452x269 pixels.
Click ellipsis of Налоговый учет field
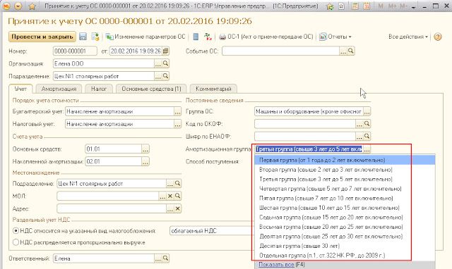tap(177, 124)
